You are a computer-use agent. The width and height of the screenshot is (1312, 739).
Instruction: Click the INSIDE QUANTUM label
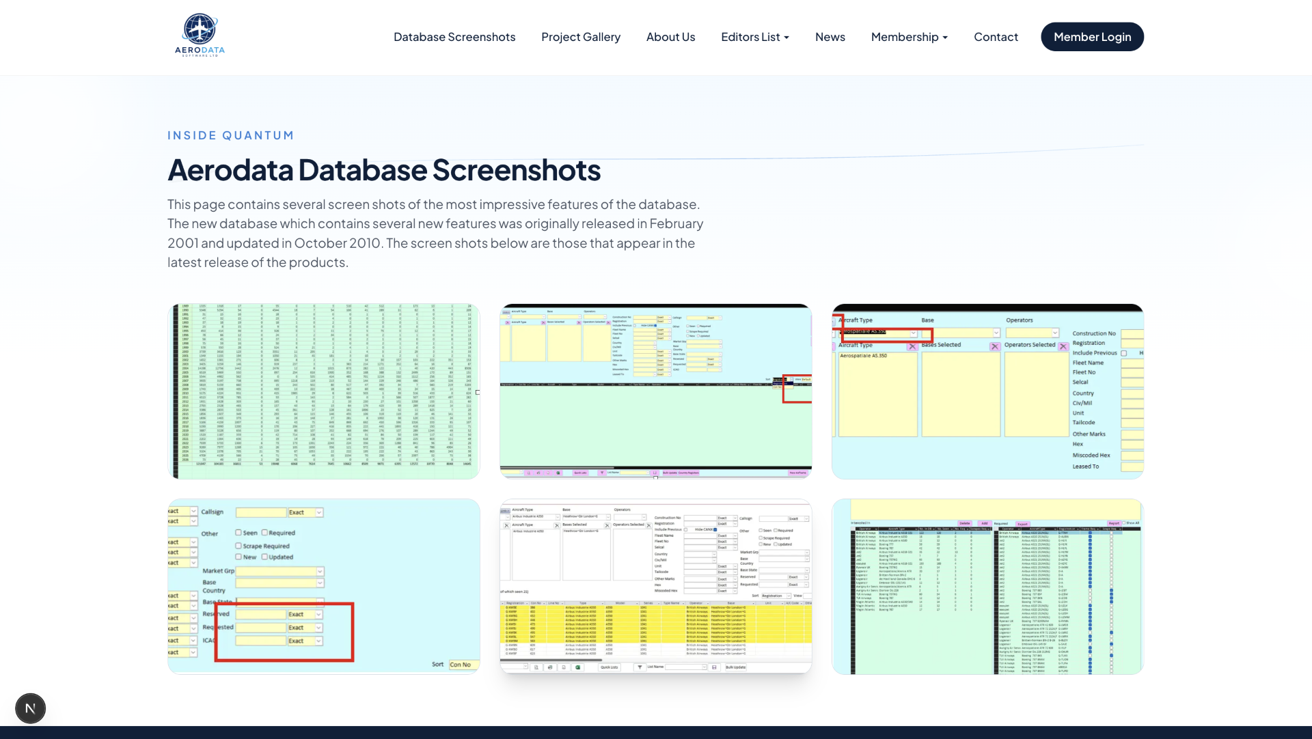coord(231,135)
